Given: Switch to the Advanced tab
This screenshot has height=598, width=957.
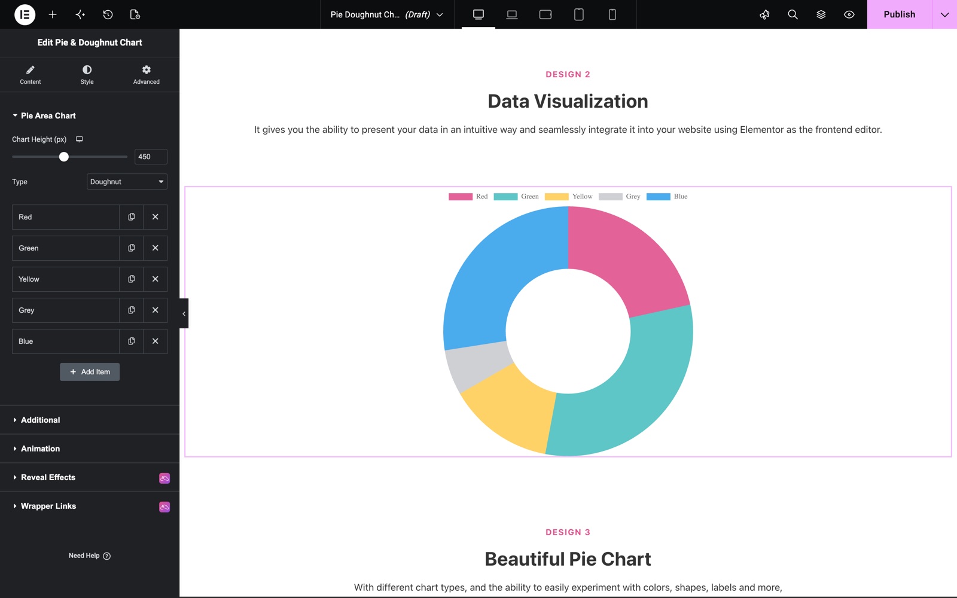Looking at the screenshot, I should pos(147,75).
